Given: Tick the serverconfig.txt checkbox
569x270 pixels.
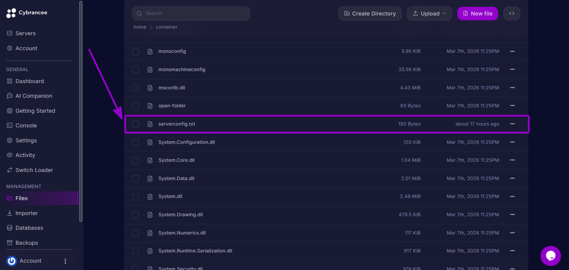Looking at the screenshot, I should (x=136, y=124).
